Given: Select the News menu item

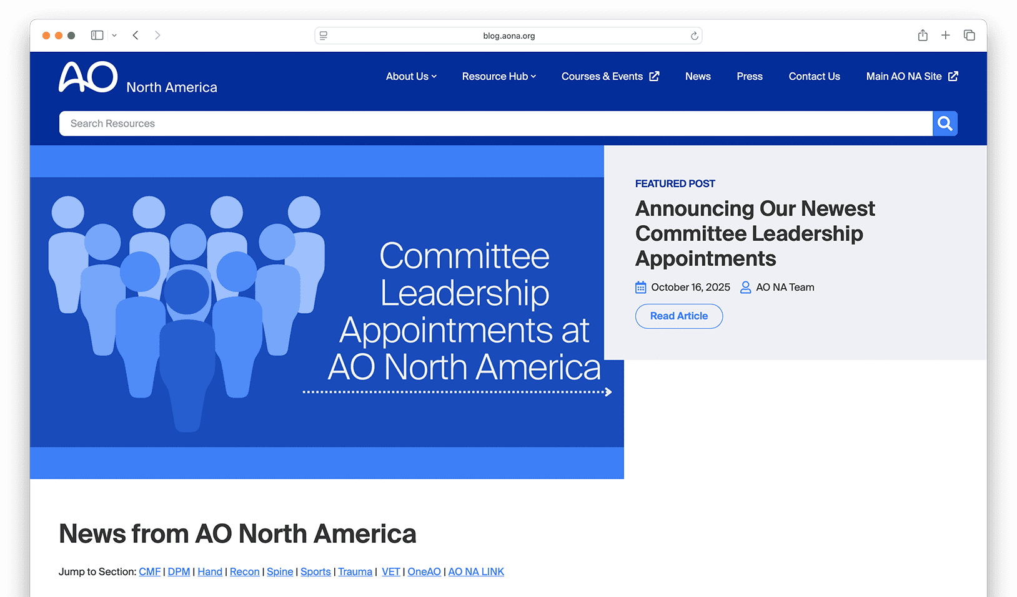Looking at the screenshot, I should [698, 76].
